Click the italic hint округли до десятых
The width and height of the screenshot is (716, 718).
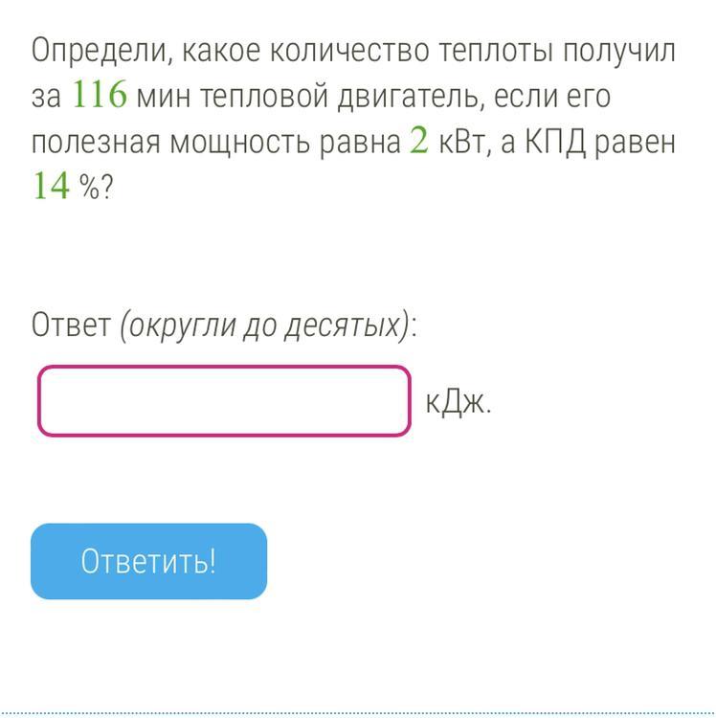265,325
